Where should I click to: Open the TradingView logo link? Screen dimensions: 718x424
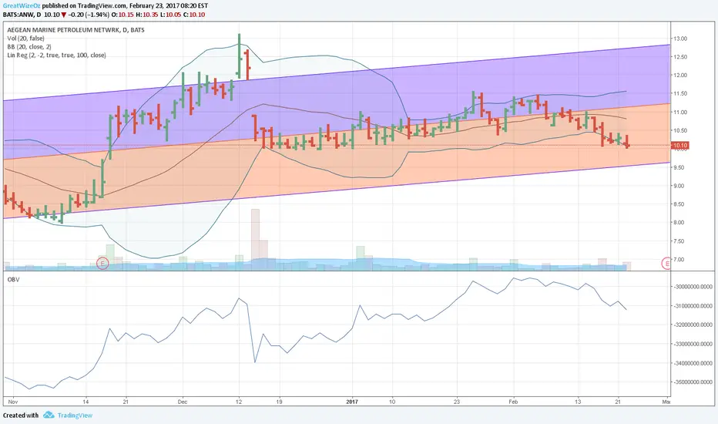tap(68, 416)
